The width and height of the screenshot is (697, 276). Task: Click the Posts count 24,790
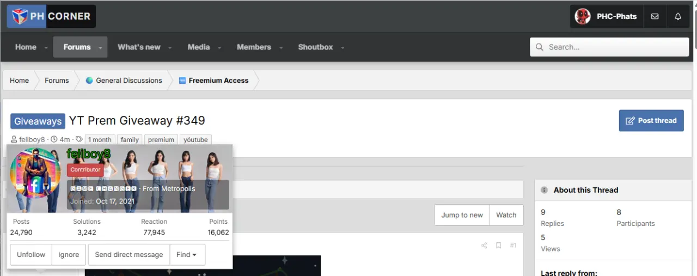[21, 232]
